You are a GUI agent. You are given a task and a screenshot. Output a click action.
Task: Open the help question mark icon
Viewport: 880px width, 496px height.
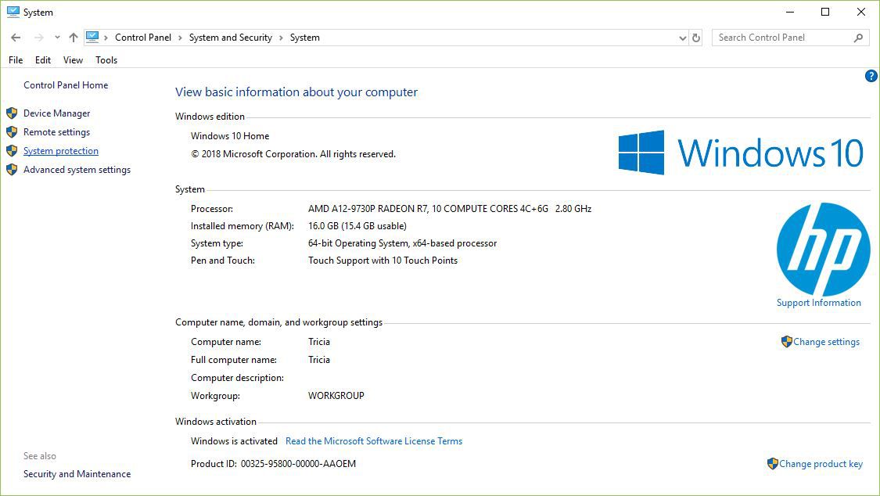871,76
